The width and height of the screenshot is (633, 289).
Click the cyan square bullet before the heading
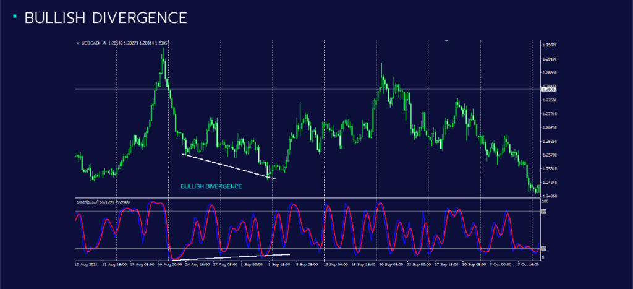15,17
